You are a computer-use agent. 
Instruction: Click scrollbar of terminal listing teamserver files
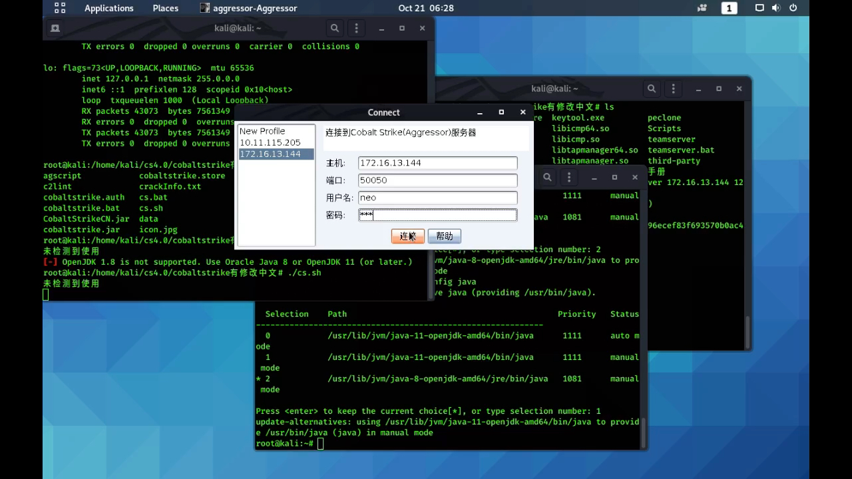747,332
